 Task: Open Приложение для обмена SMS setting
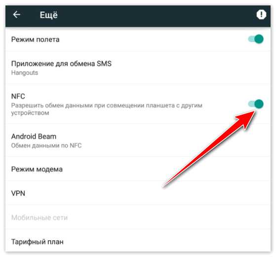138,68
